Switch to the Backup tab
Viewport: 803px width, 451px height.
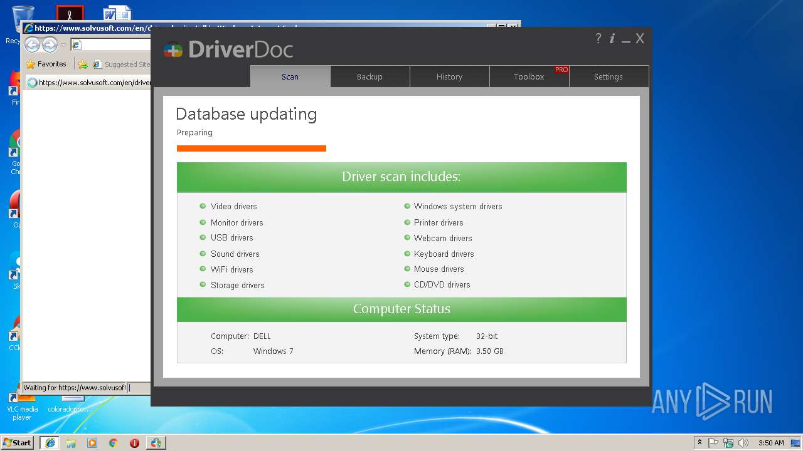370,76
